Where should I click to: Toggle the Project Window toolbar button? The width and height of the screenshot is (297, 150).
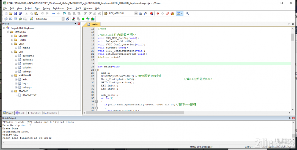coord(178,13)
